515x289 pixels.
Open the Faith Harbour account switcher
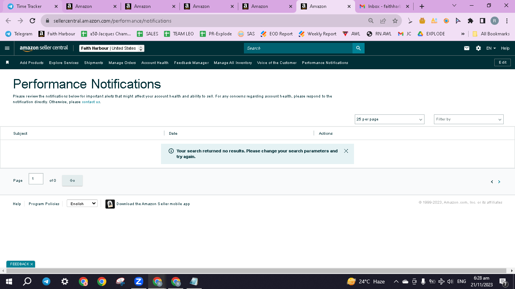[112, 48]
